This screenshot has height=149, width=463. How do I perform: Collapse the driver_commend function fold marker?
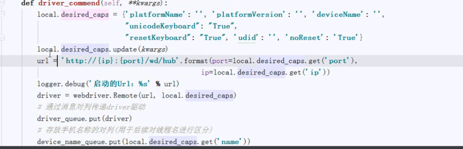coord(2,3)
